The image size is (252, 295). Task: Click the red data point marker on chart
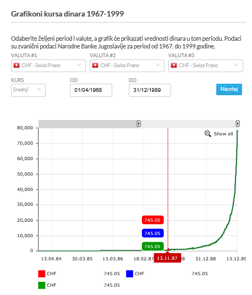pyautogui.click(x=168, y=249)
